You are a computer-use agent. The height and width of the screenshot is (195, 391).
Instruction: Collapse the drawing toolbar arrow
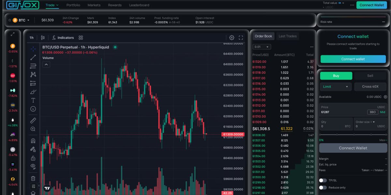click(39, 186)
